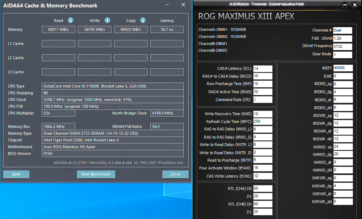Click the CAS Write Latency (tCWL) field

[263, 176]
